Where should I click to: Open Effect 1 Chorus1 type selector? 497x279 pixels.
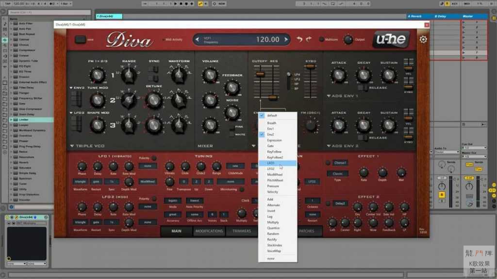coord(340,163)
